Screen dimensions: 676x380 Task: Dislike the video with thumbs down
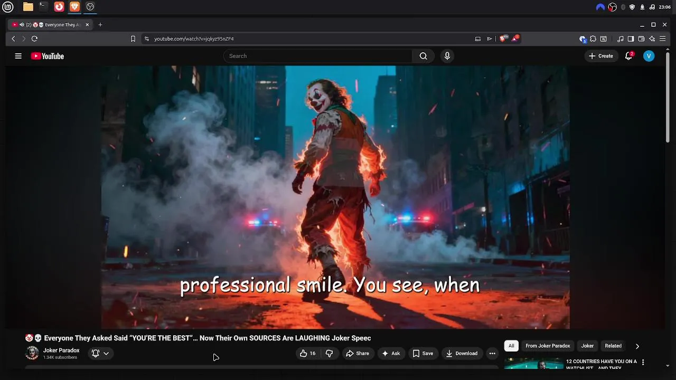click(x=329, y=354)
